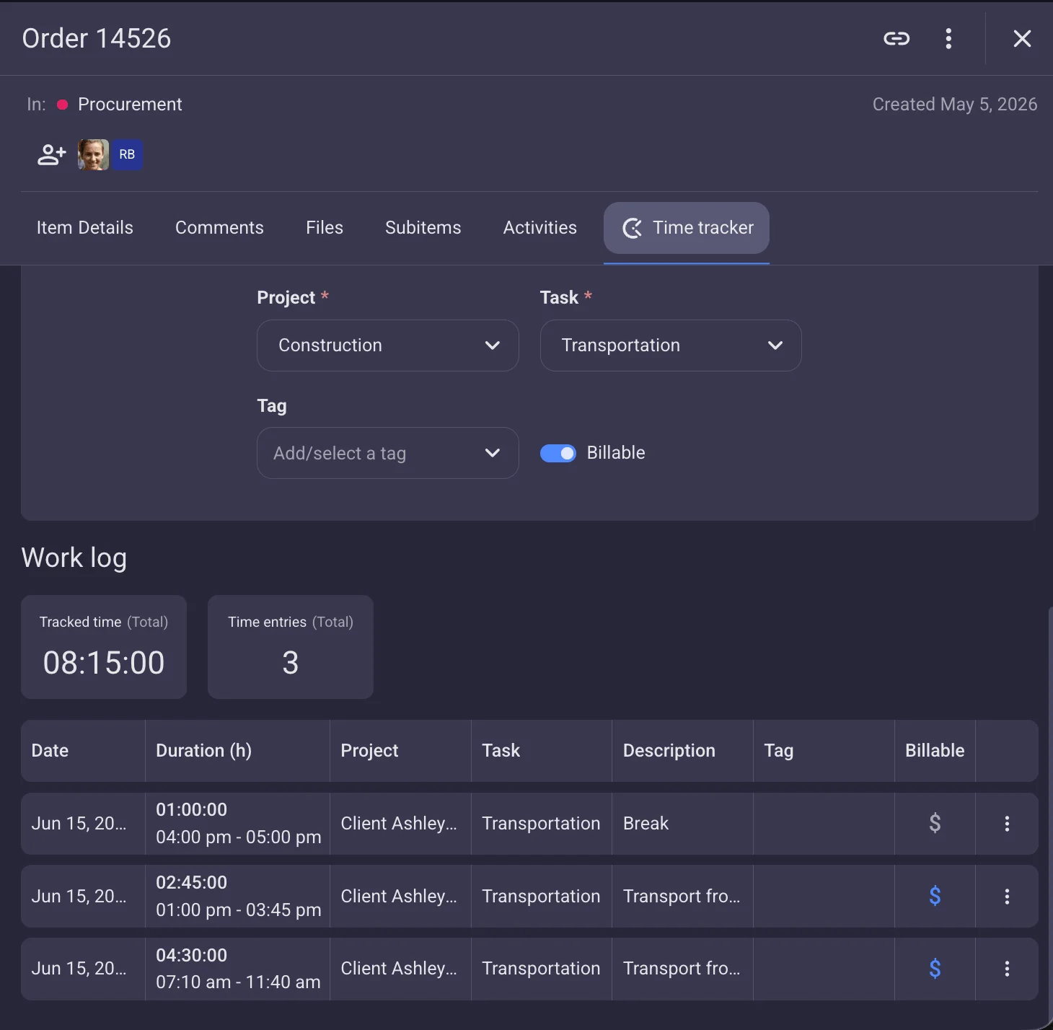Switch to Item Details tab
This screenshot has width=1053, height=1030.
coord(85,228)
